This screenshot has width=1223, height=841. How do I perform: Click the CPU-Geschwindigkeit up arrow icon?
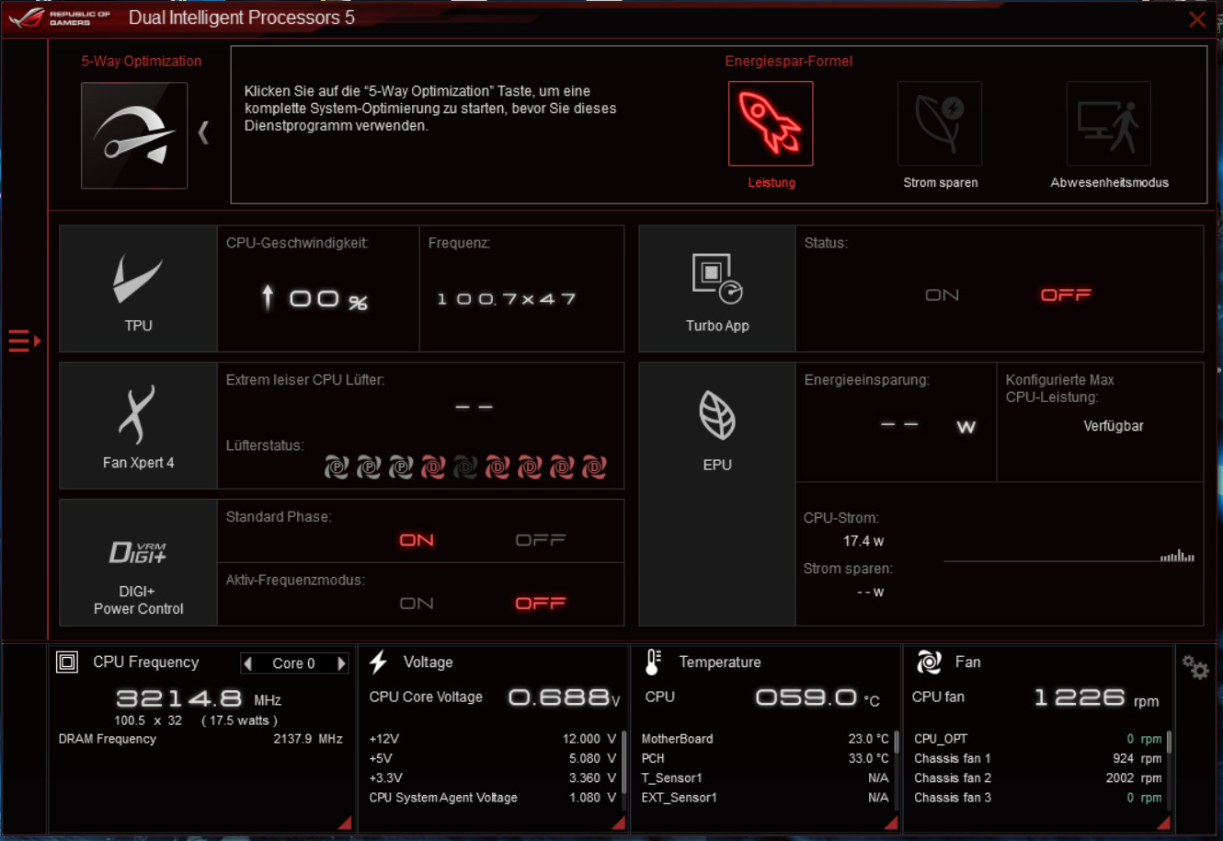pos(268,296)
